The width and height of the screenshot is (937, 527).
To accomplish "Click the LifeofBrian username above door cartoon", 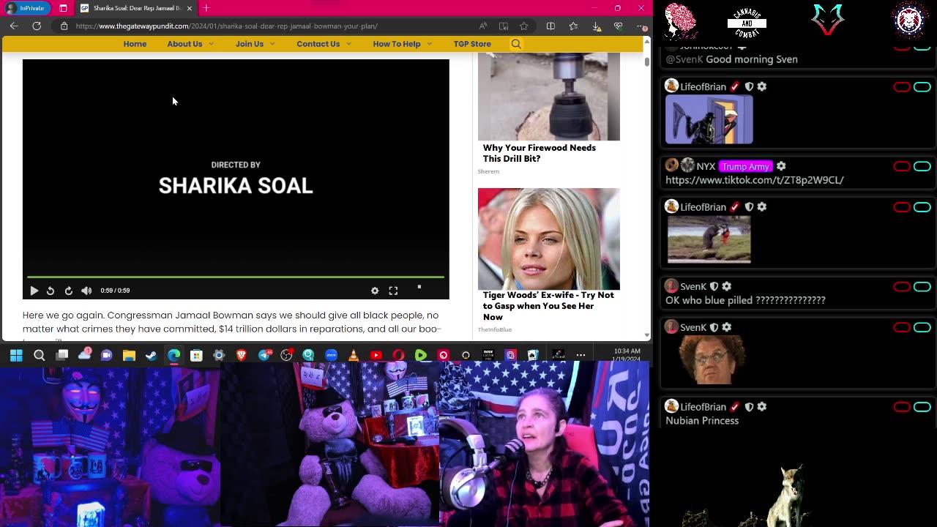I will click(703, 86).
